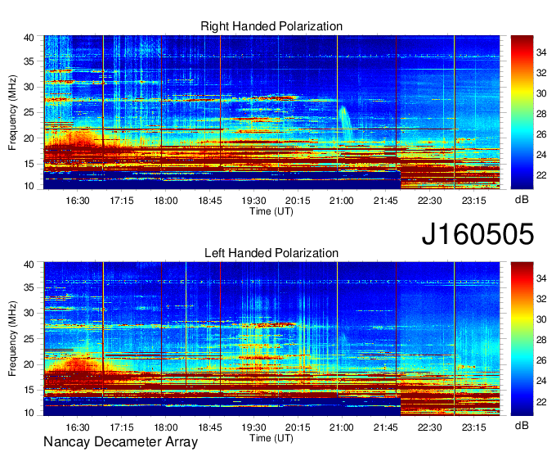This screenshot has width=556, height=452.
Task: Click the '22' dB label on upper colorbar
Action: [x=541, y=175]
